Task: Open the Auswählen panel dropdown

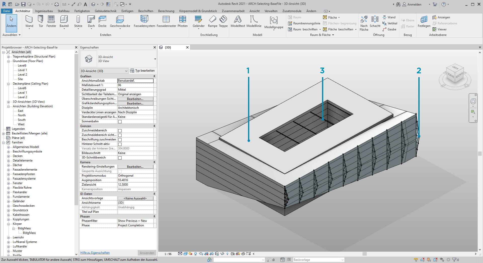Action: (12, 35)
